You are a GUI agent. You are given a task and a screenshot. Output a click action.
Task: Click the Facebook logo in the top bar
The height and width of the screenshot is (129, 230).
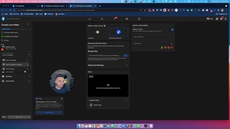coord(3,19)
